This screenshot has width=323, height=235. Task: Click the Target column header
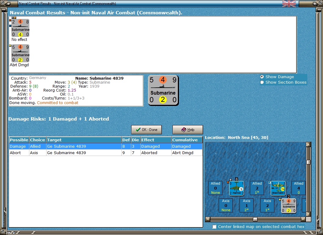pos(84,140)
